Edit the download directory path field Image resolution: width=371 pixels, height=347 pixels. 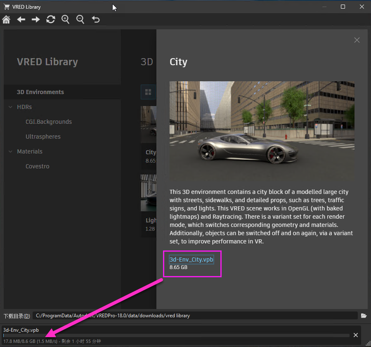click(x=195, y=316)
